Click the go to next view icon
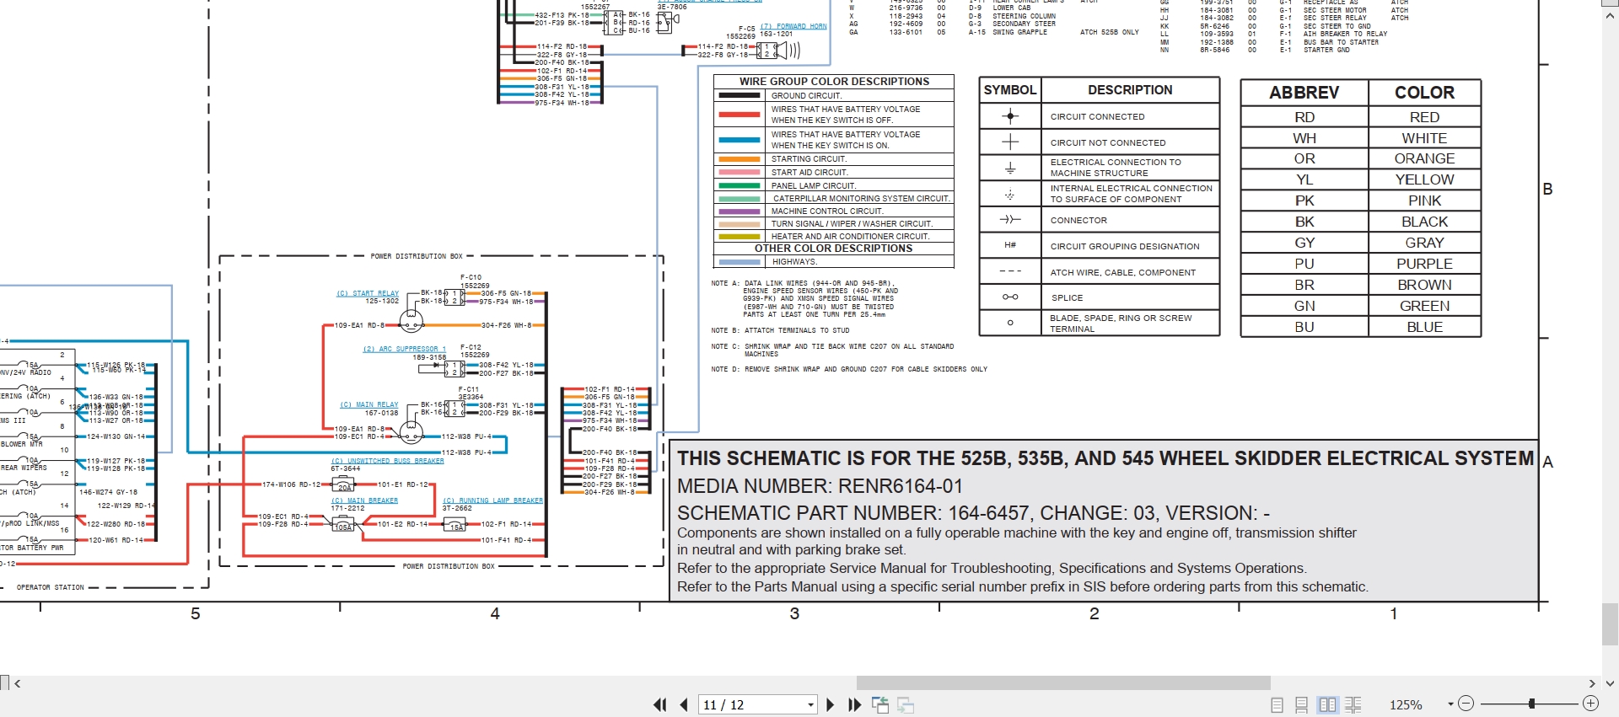Screen dimensions: 1619x717 click(906, 705)
